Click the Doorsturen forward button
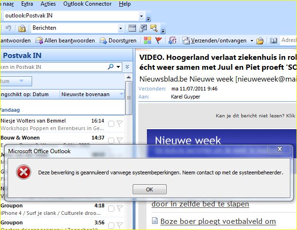 click(x=118, y=41)
